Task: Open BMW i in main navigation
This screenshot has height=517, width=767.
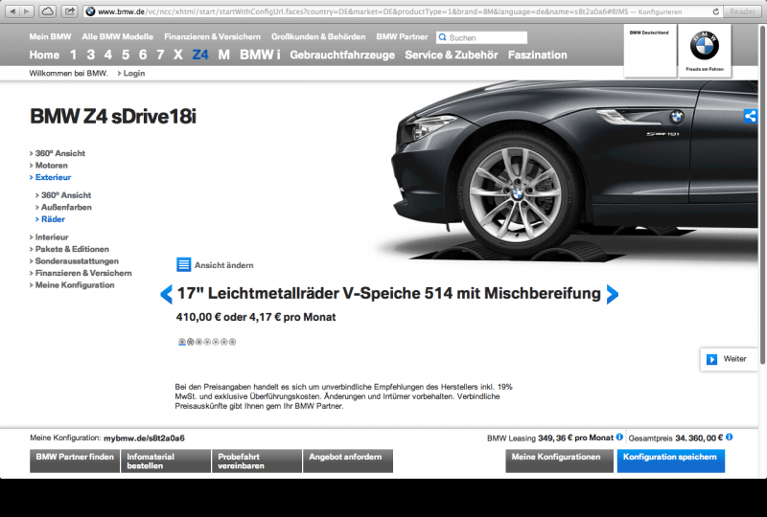Action: coord(260,55)
